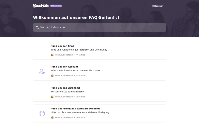Click '46 Artikel' count text
Screen dimensions: 199x124
(x=81, y=55)
